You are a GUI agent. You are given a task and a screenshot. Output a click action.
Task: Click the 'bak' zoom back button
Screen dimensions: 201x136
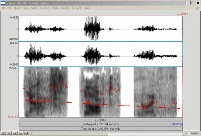pos(27,133)
